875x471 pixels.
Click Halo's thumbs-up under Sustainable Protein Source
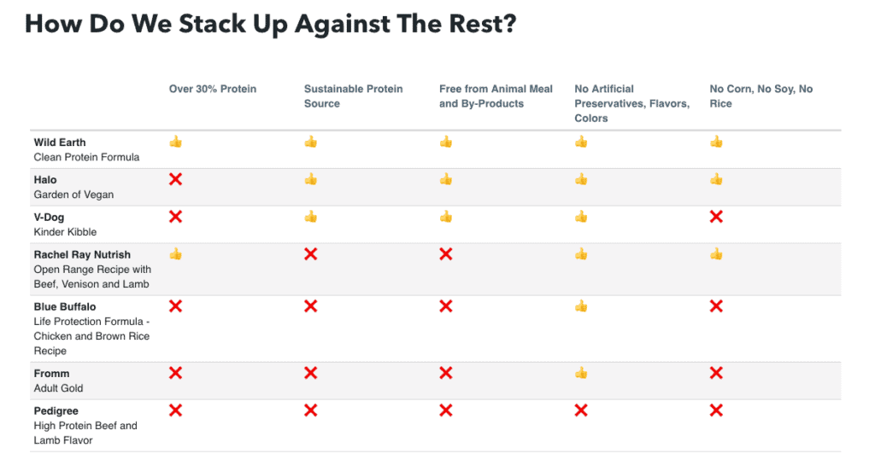point(311,179)
